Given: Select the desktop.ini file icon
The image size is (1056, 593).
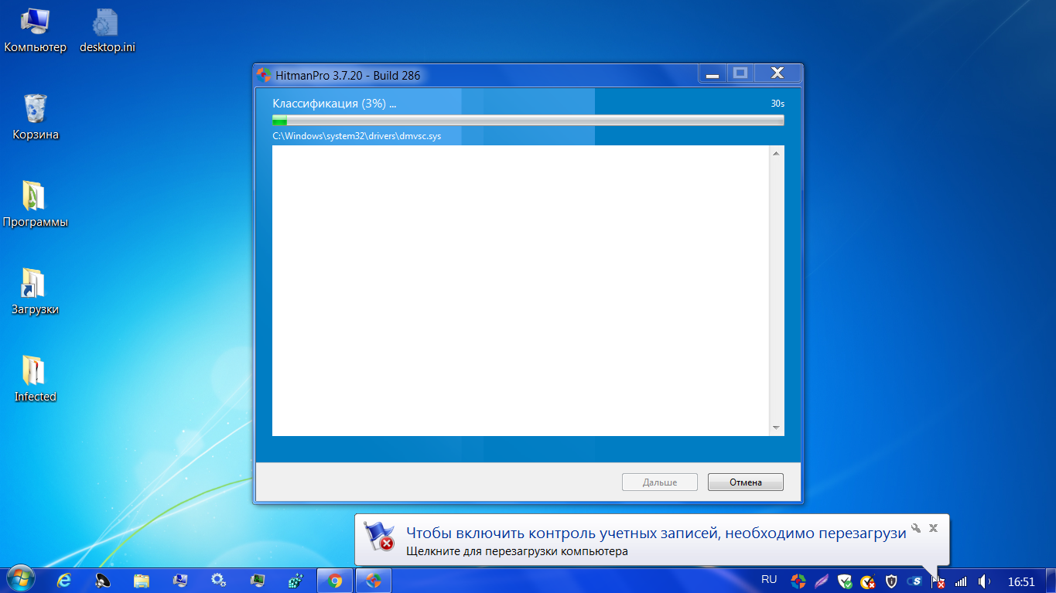Looking at the screenshot, I should pyautogui.click(x=107, y=30).
